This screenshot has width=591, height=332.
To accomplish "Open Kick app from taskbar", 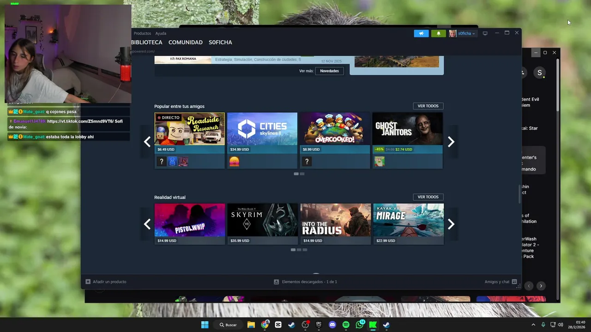I will pyautogui.click(x=373, y=325).
